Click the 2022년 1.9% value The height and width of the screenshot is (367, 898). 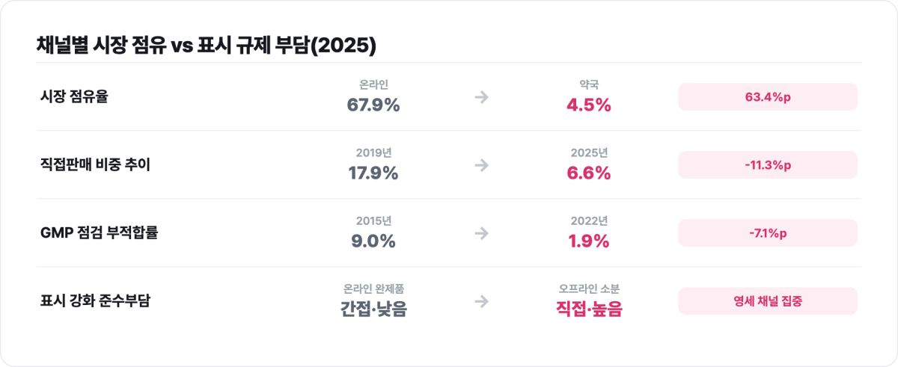tap(589, 241)
